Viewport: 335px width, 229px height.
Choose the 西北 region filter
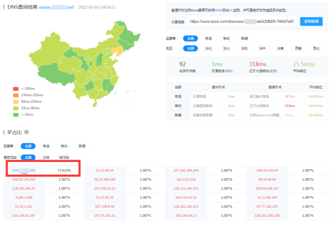coord(316,48)
